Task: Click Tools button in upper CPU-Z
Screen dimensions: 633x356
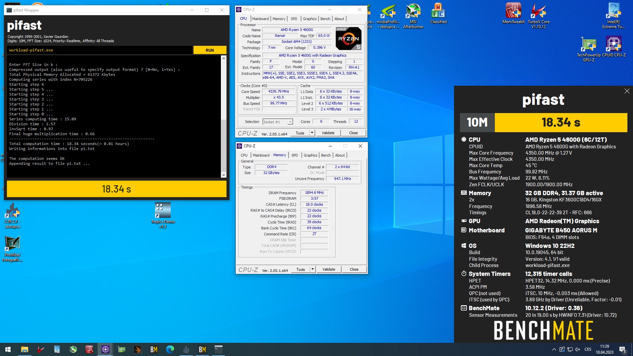Action: (x=300, y=133)
